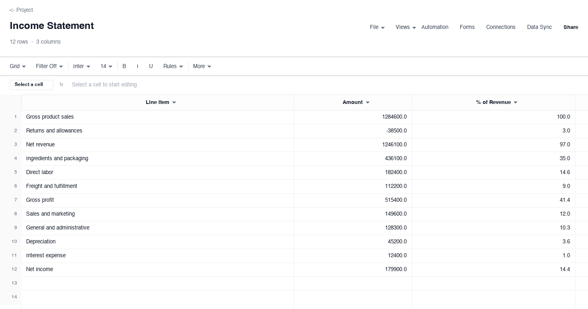Open Forms

(467, 27)
